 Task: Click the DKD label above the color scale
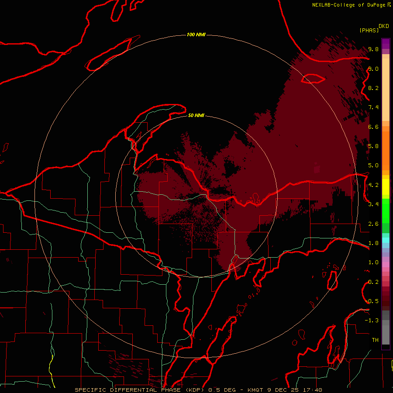coord(384,26)
